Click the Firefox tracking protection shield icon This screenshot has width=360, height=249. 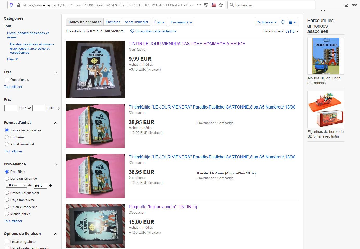pos(11,5)
